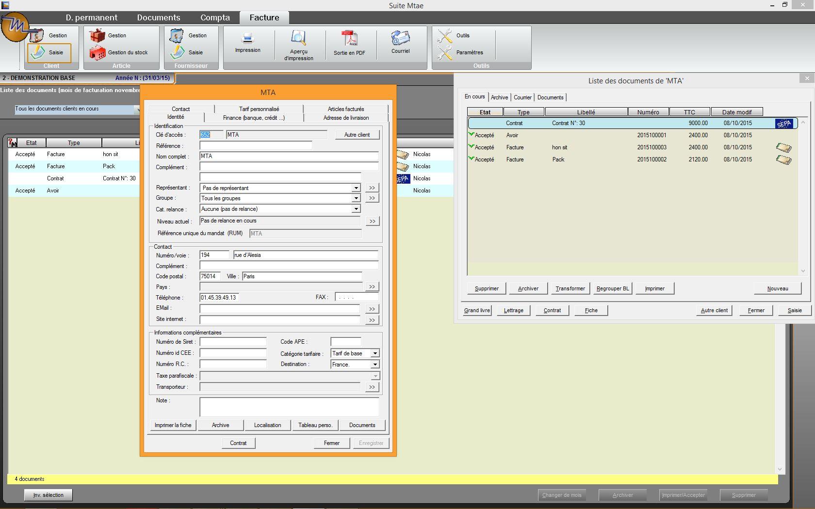Open Gestion du stock in Article group

pyautogui.click(x=121, y=52)
